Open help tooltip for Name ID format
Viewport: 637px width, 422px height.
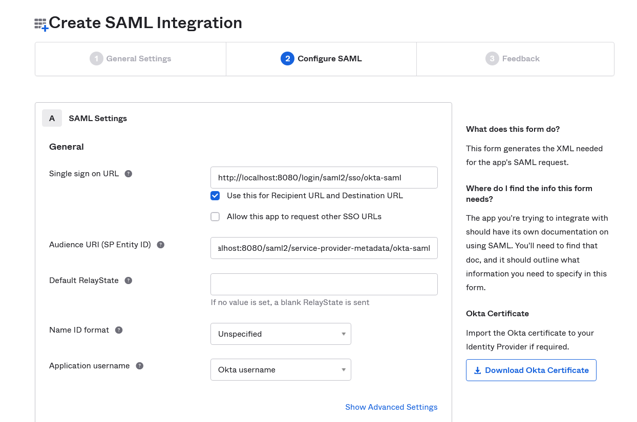119,330
